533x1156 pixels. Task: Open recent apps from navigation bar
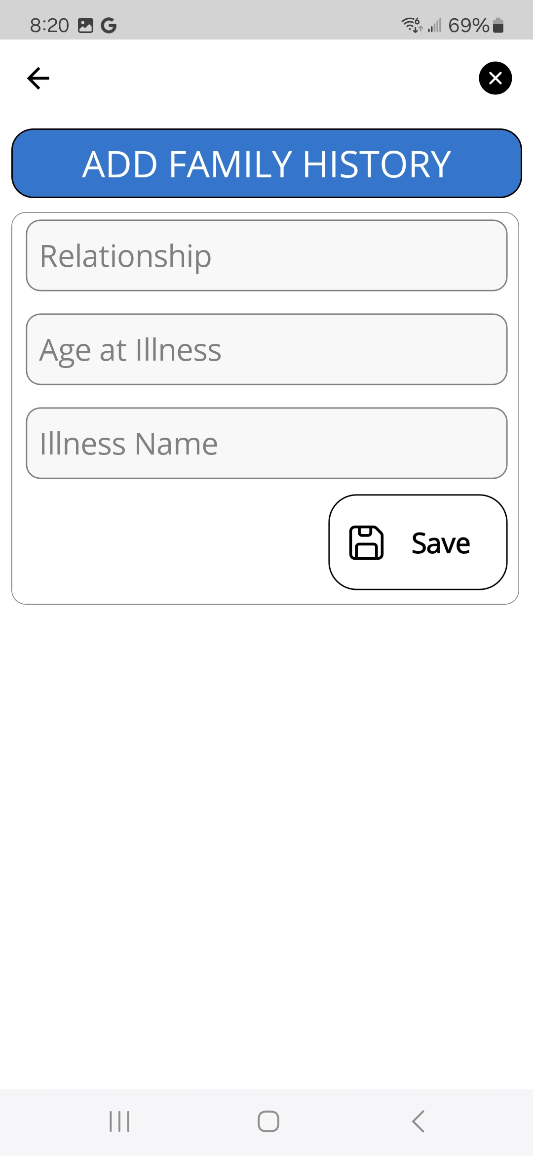pos(119,1121)
